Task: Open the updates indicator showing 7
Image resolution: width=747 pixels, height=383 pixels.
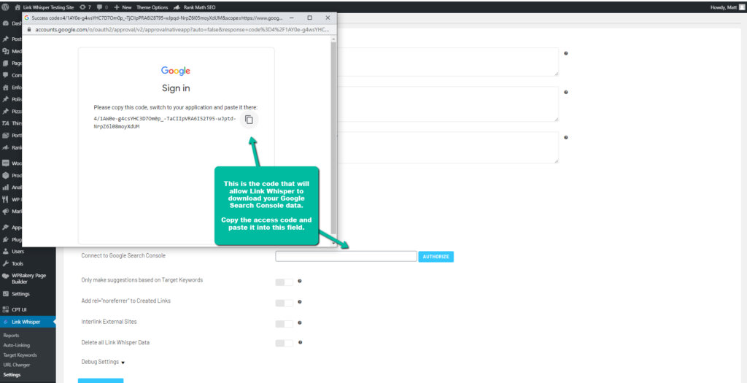Action: [86, 7]
